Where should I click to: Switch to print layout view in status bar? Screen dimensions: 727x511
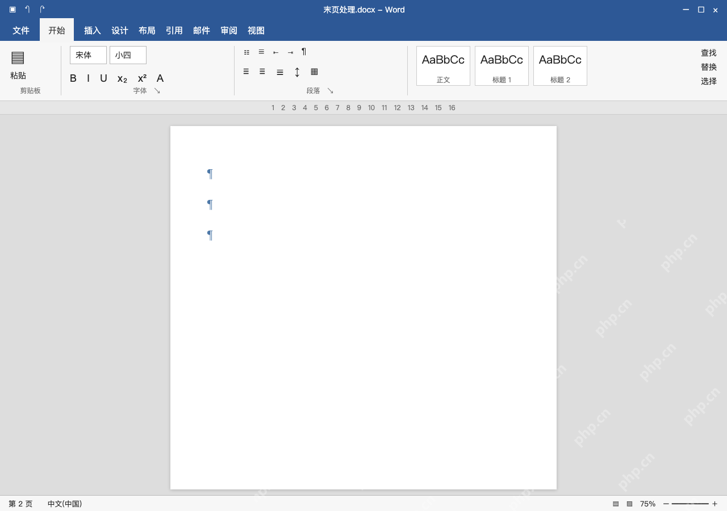coord(616,504)
